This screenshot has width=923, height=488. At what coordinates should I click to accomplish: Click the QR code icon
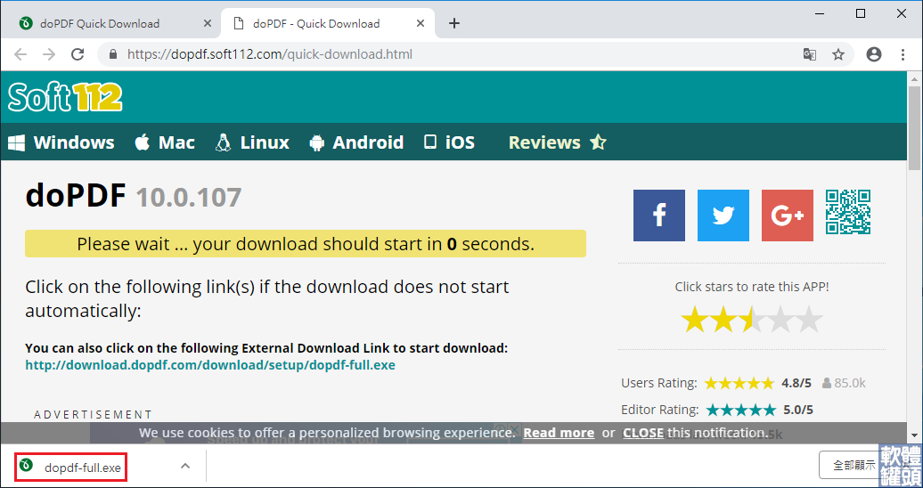tap(848, 212)
